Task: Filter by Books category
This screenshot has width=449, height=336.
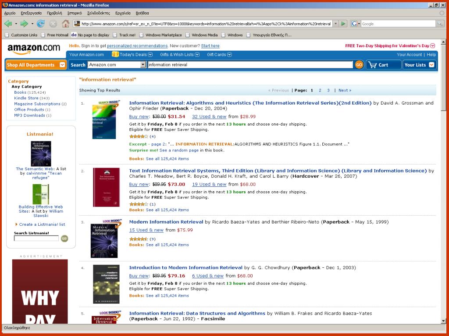Action: click(20, 92)
